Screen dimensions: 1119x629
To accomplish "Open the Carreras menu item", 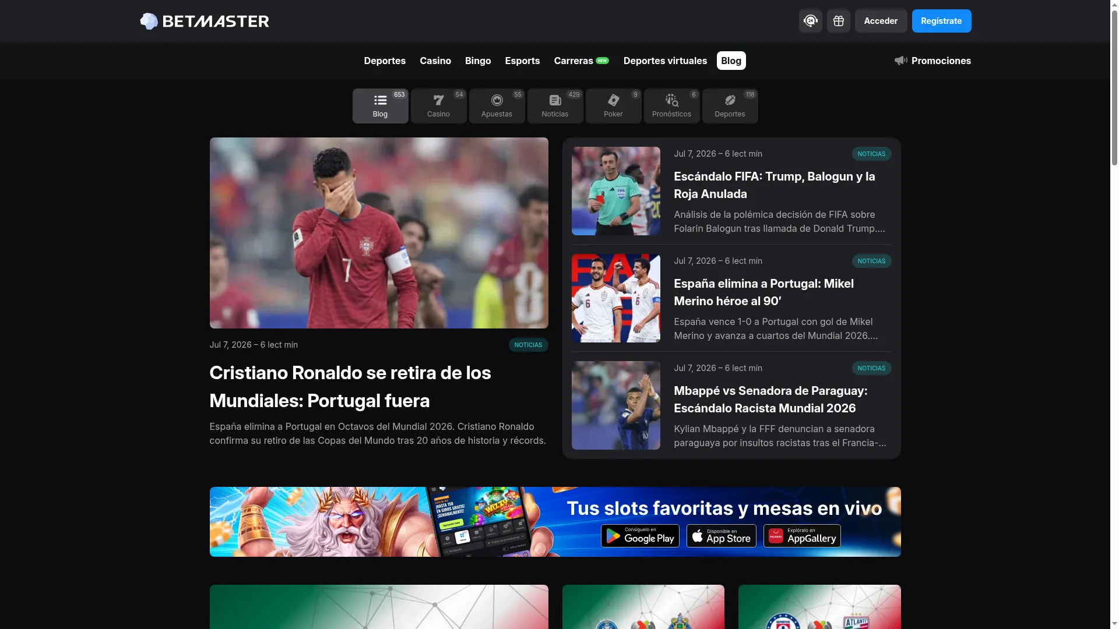I will [x=581, y=61].
